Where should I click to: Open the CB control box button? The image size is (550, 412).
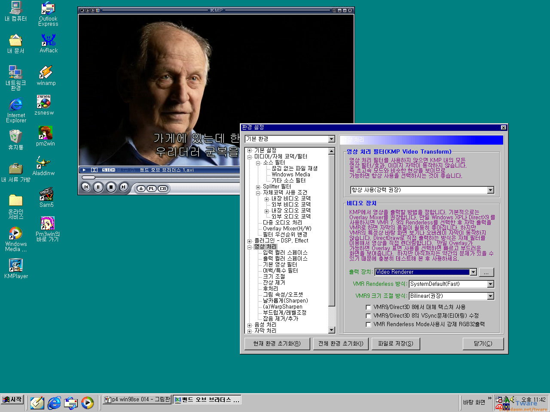tap(163, 188)
